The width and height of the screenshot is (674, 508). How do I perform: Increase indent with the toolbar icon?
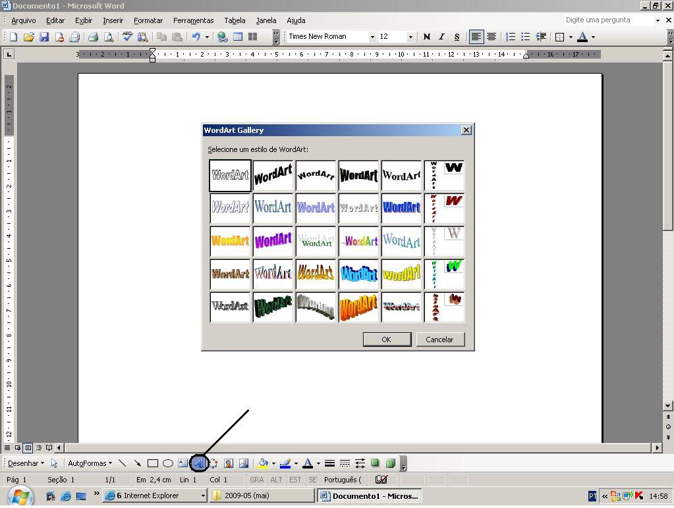541,37
